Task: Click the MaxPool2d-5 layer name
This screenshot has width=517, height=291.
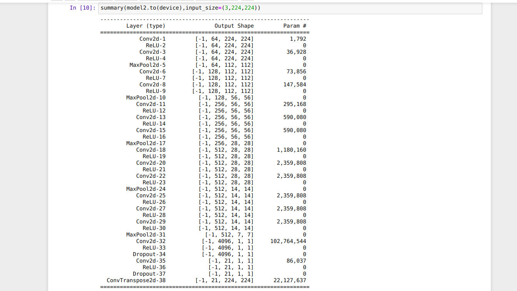Action: (147, 65)
